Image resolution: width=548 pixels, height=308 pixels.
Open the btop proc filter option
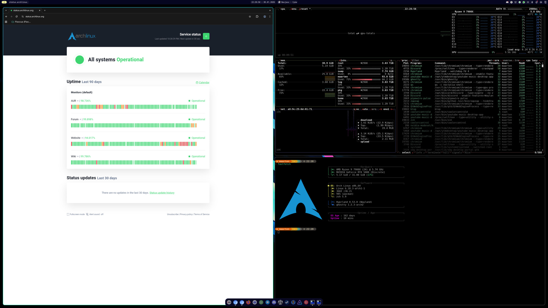tap(415, 60)
